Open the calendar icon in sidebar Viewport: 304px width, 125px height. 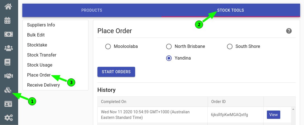click(8, 20)
